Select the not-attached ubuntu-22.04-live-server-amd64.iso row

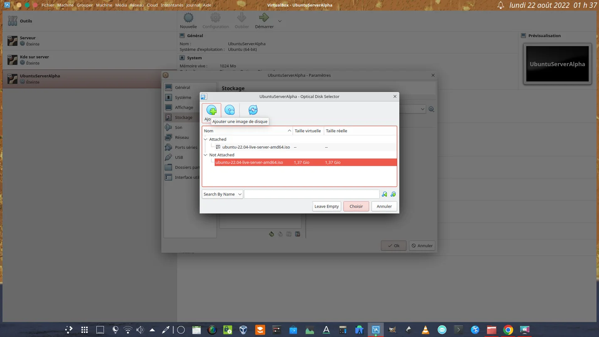[x=306, y=162]
